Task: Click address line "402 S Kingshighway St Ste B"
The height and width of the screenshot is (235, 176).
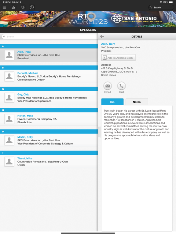Action: coord(117,68)
